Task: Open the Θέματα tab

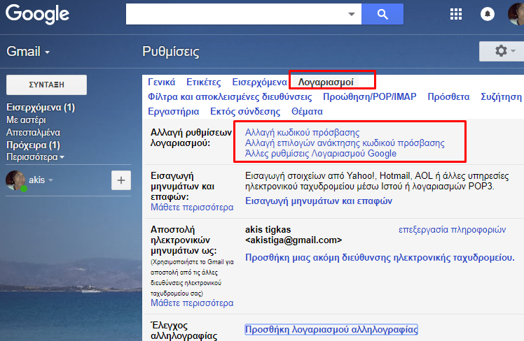Action: click(307, 111)
